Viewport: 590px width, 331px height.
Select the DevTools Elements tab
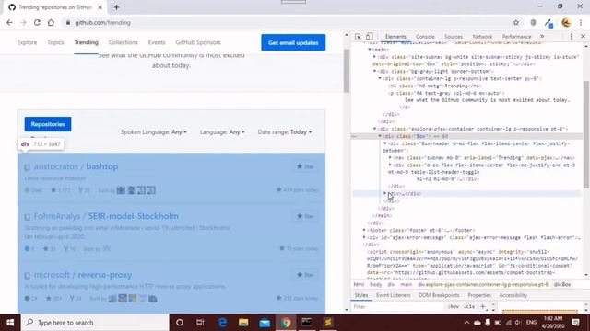(x=395, y=37)
